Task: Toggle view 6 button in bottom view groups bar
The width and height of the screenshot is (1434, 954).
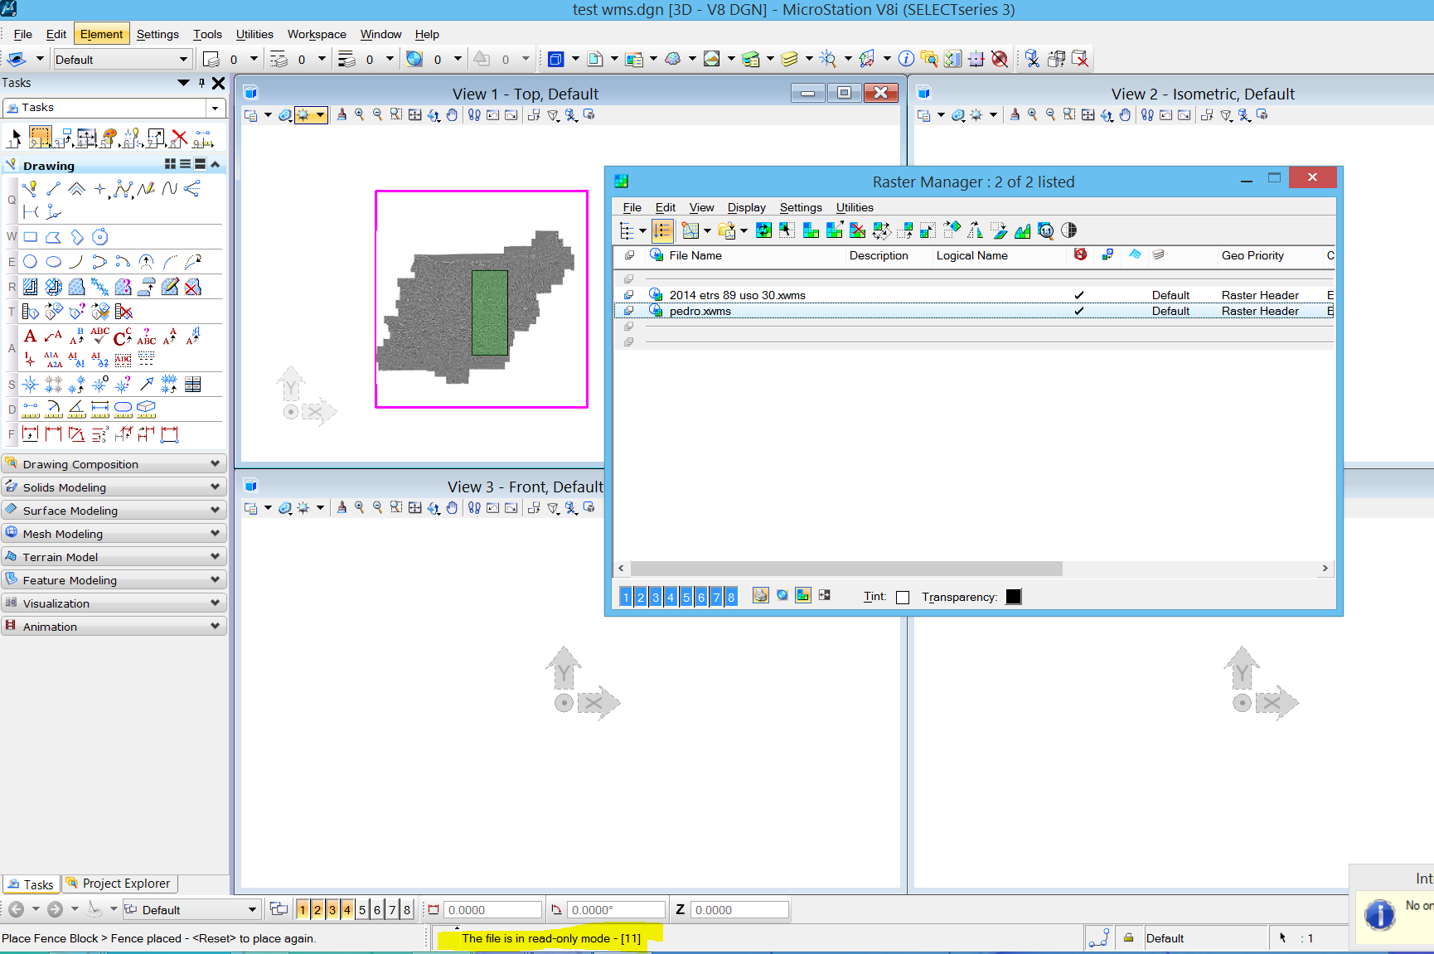Action: point(377,910)
